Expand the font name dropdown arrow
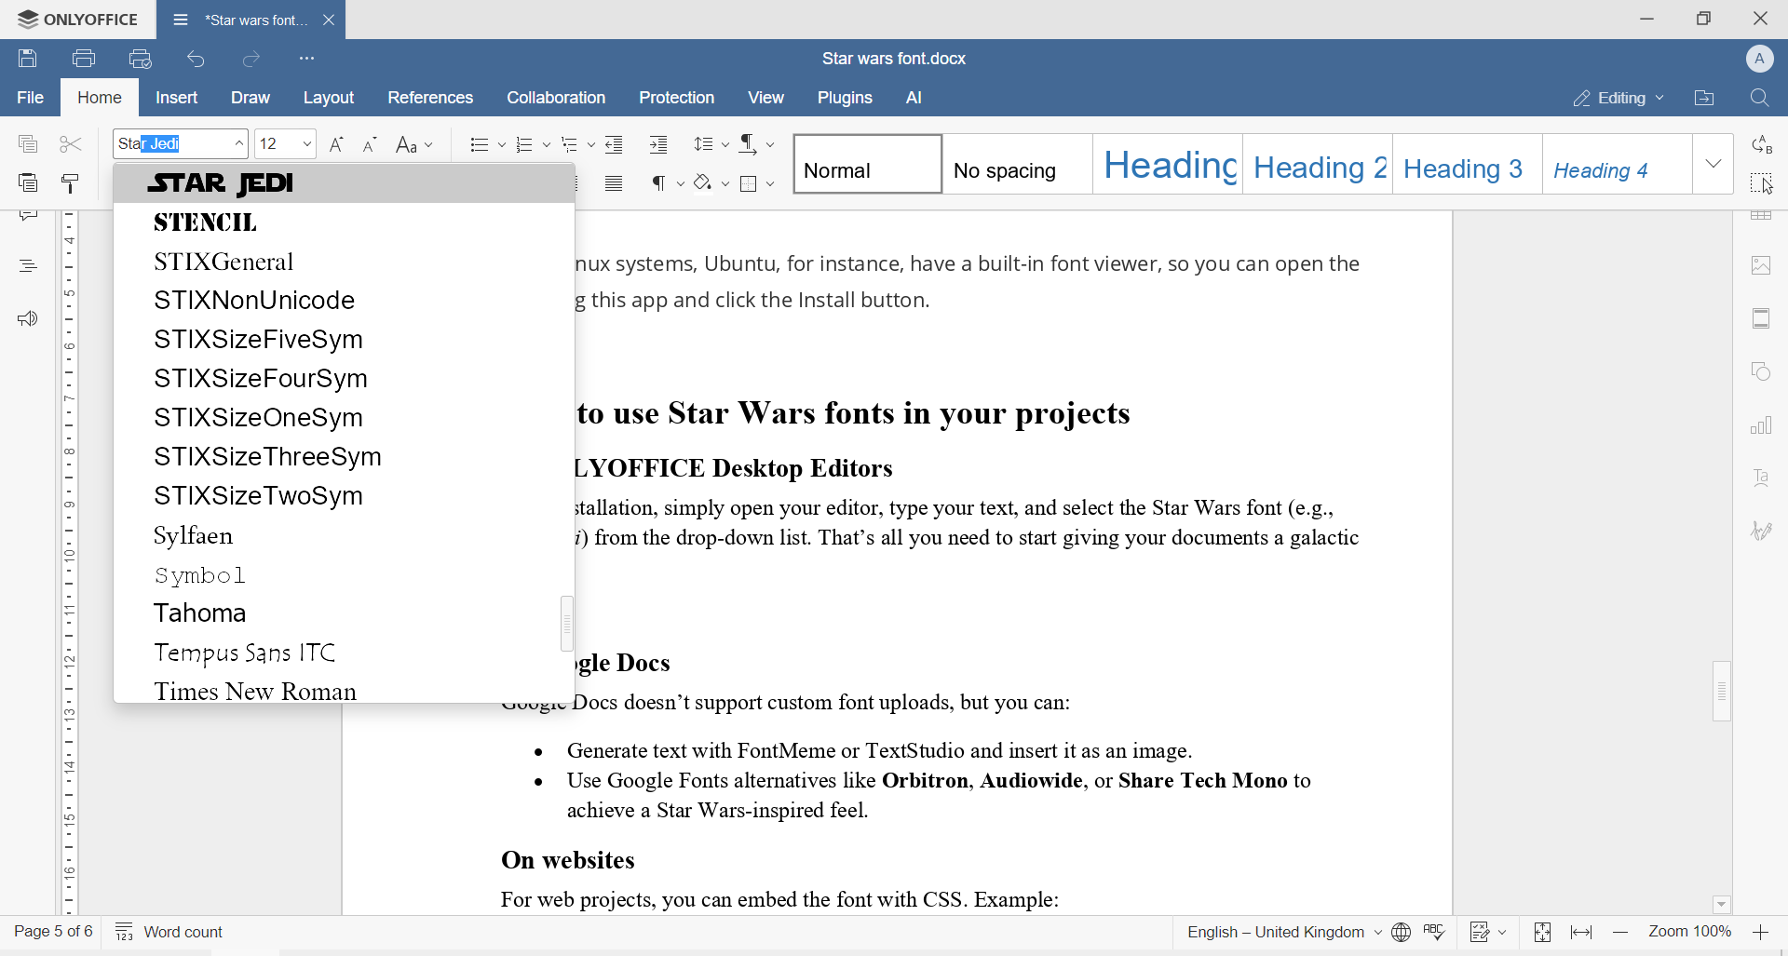Viewport: 1788px width, 956px height. tap(239, 144)
